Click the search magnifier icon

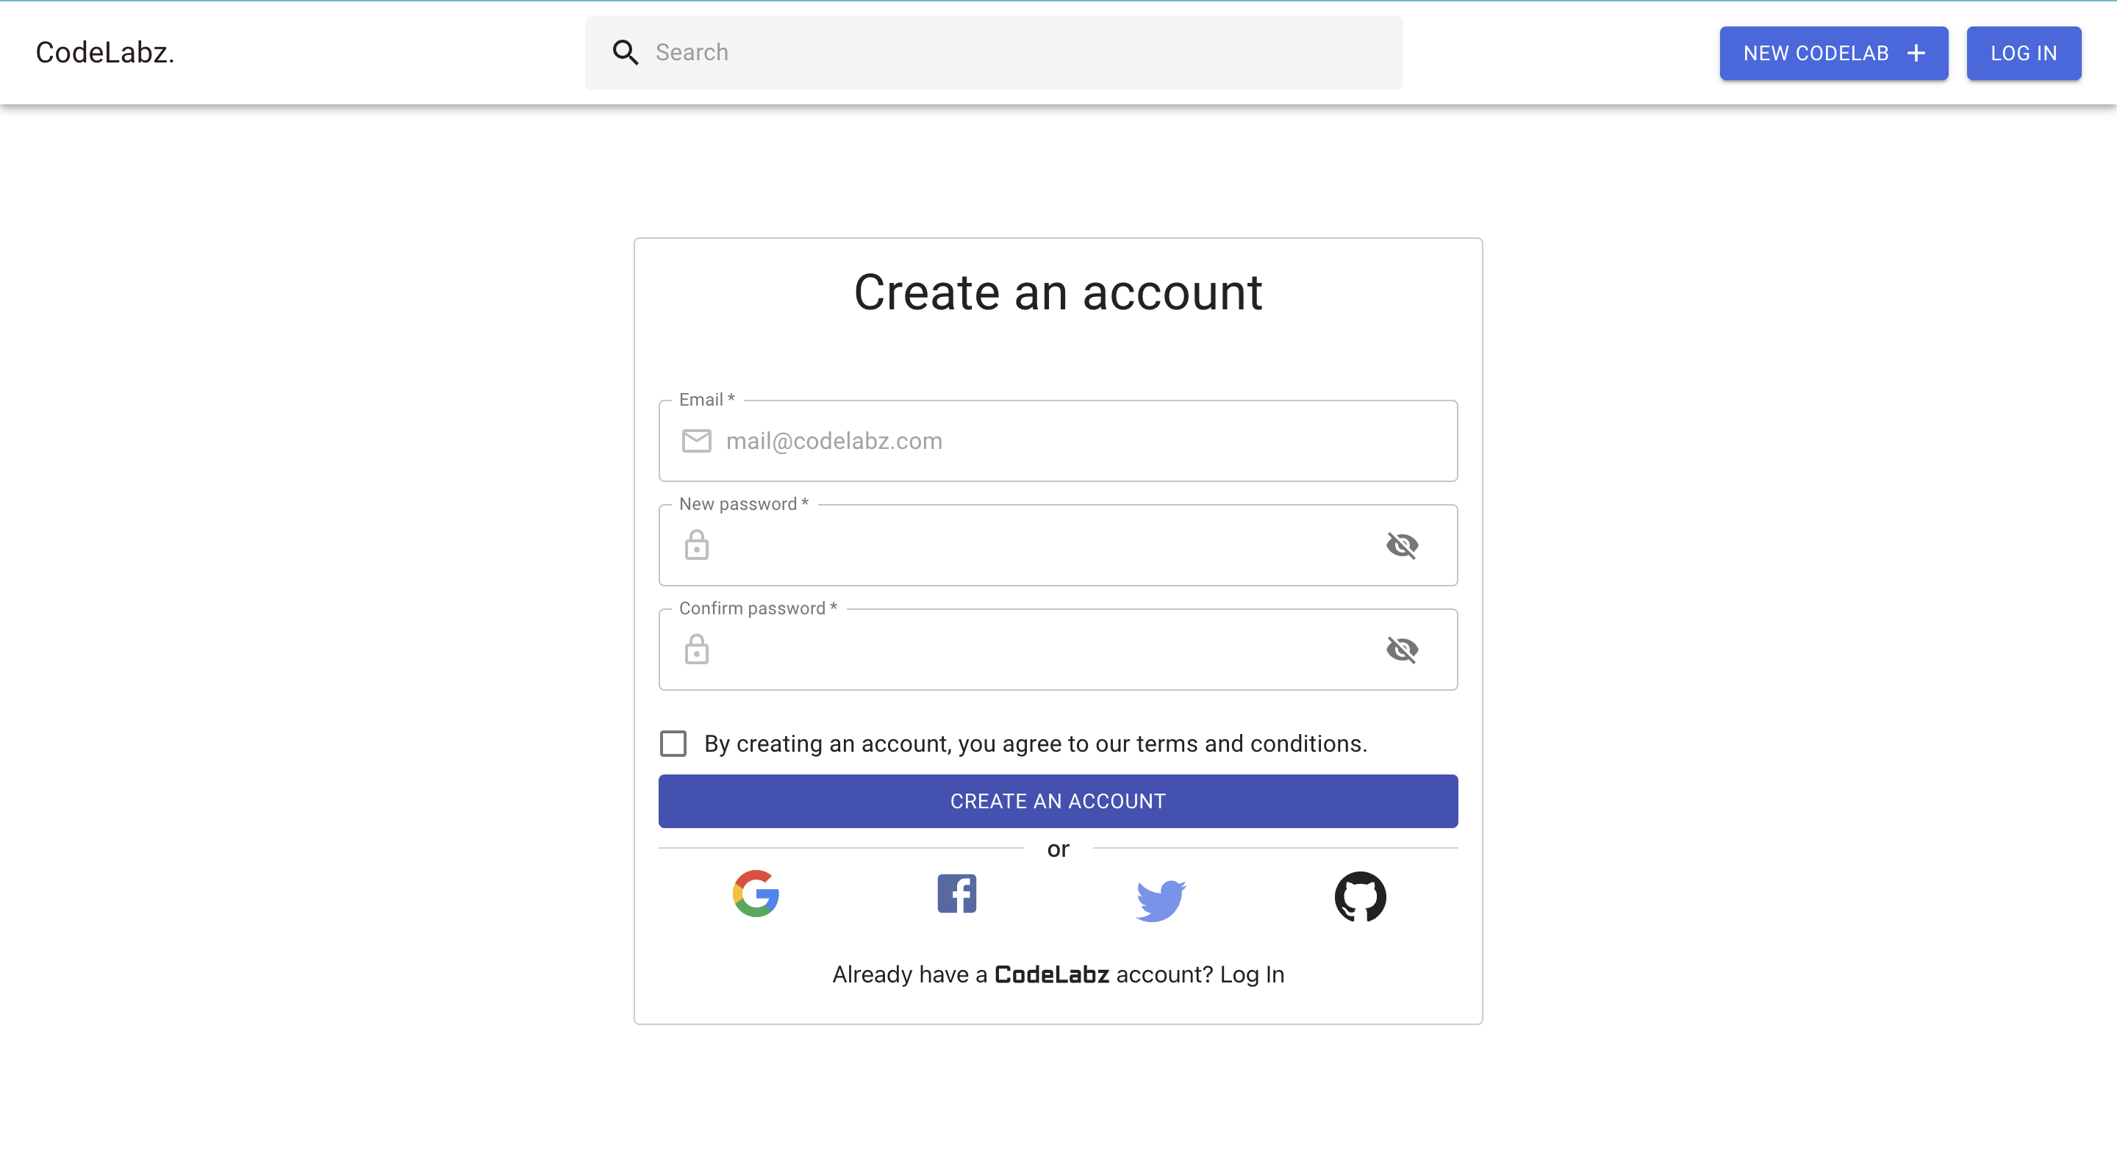click(x=626, y=51)
